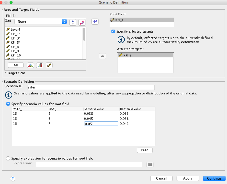Click the Scenario ID input field
Screen dimensions: 227x184
[x=91, y=87]
